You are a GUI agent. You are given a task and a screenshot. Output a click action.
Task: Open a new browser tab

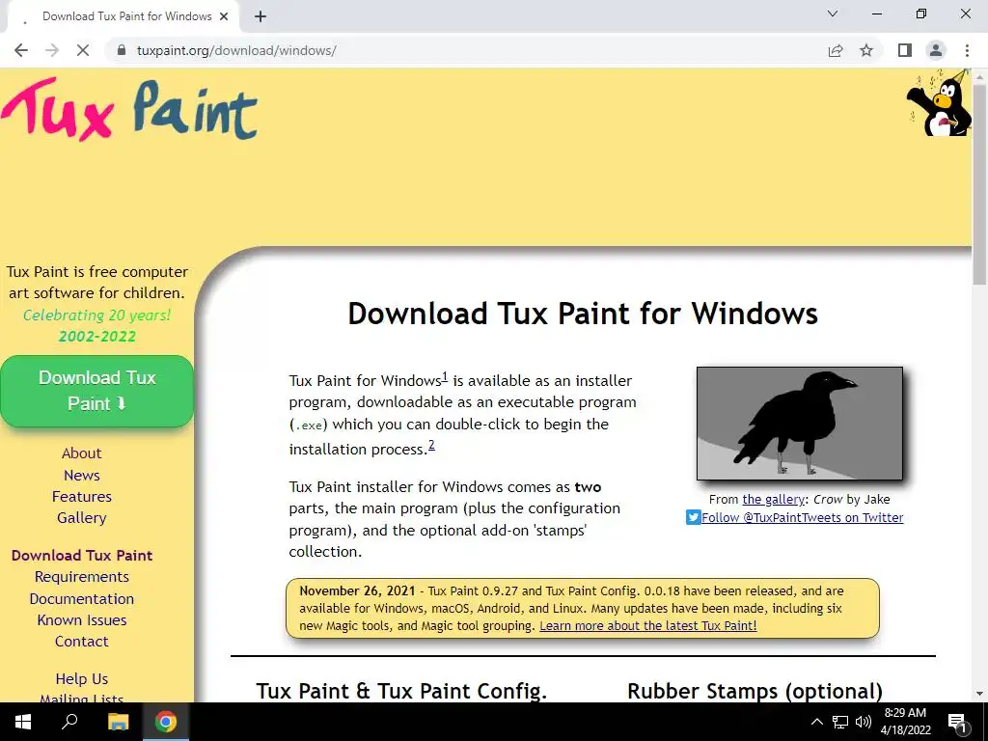click(261, 17)
